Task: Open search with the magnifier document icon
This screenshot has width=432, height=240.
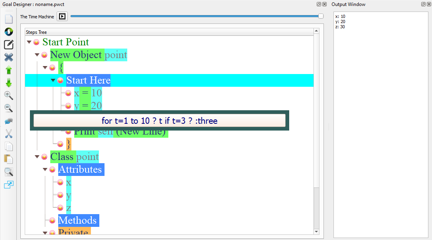Action: pyautogui.click(x=8, y=172)
